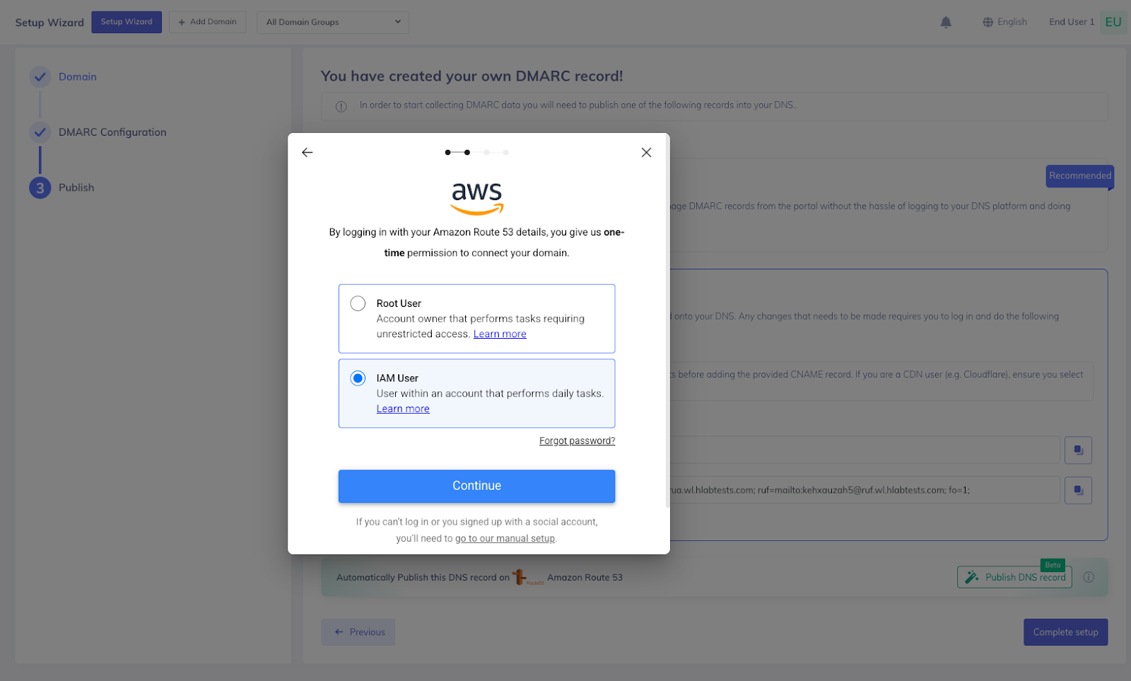Screen dimensions: 1131x681
Task: Close the AWS login dialog
Action: tap(646, 152)
